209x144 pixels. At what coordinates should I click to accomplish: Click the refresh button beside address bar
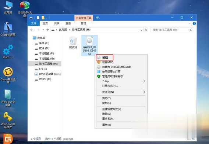click(146, 30)
